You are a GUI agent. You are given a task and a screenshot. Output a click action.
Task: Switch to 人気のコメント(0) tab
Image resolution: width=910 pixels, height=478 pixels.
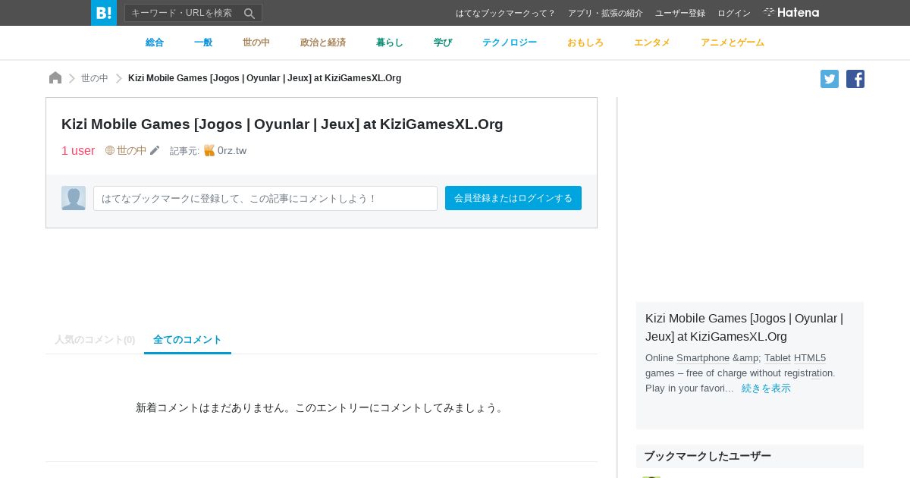(95, 340)
